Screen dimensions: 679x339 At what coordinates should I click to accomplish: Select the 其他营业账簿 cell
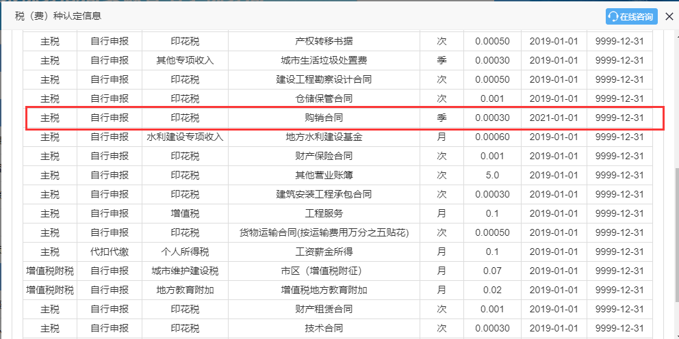point(324,175)
